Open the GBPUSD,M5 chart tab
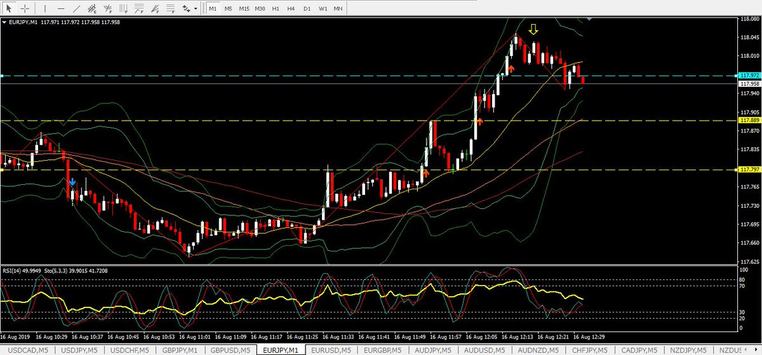 click(x=231, y=350)
